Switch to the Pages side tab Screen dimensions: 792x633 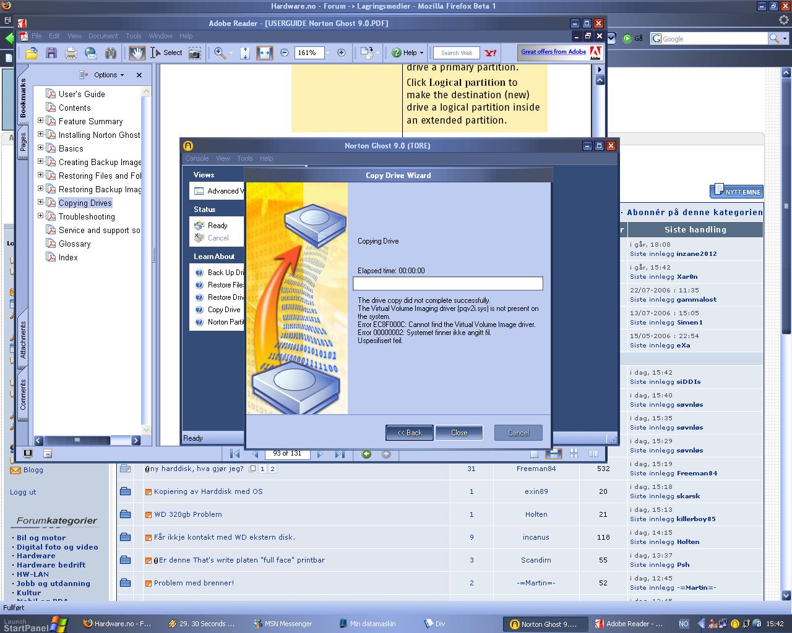[x=23, y=142]
